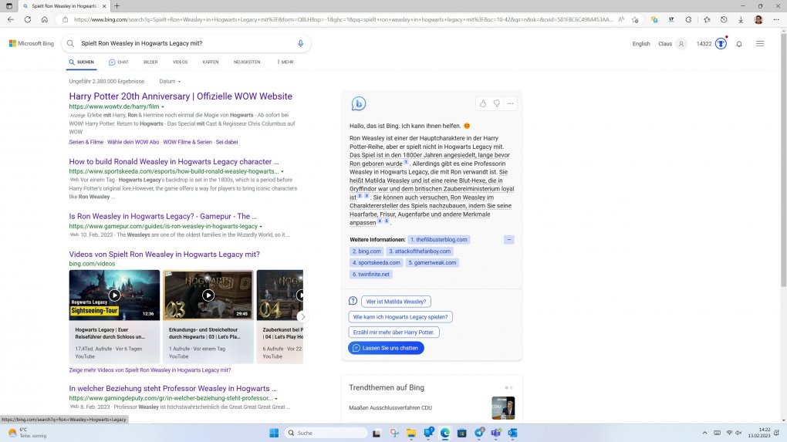
Task: Open source twinfinite.net
Action: (x=371, y=275)
